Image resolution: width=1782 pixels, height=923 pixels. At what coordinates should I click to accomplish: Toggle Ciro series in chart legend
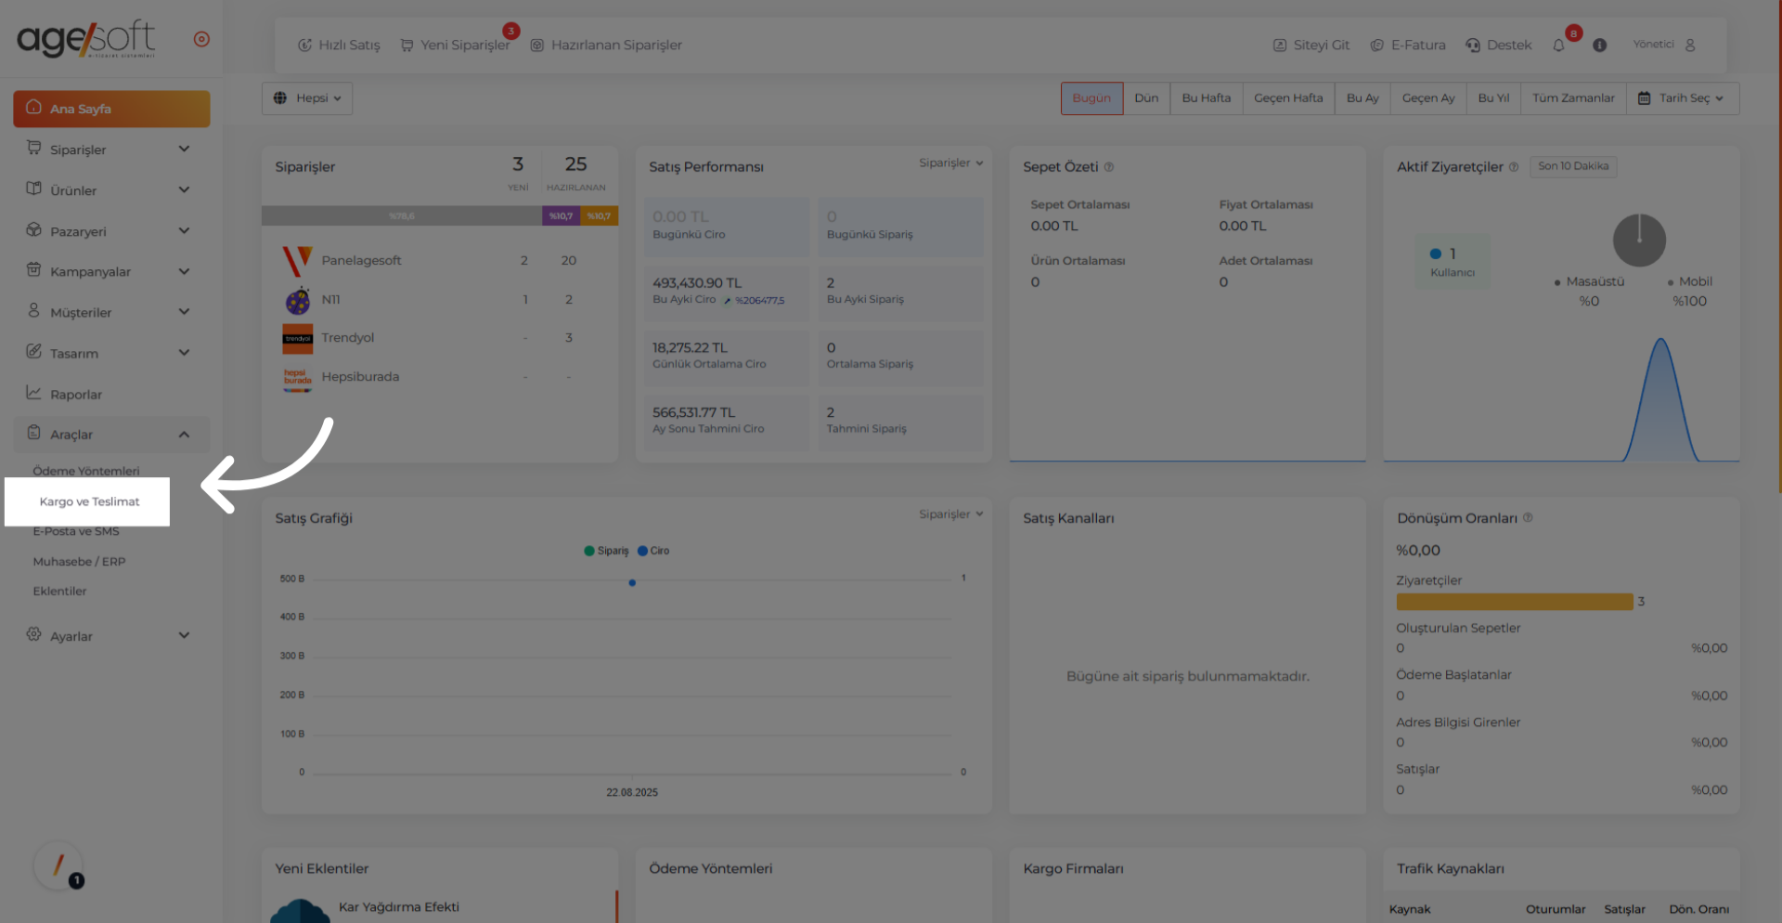pyautogui.click(x=653, y=551)
